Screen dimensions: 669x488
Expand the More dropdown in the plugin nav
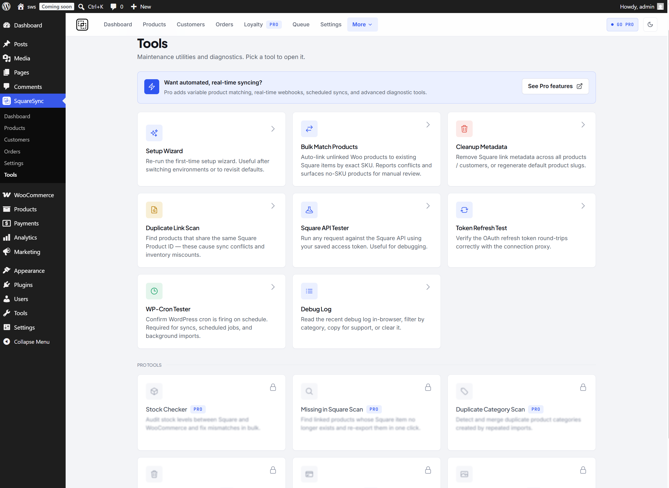tap(362, 25)
